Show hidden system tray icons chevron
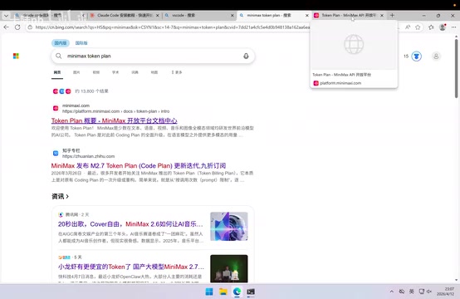This screenshot has width=460, height=299. [x=391, y=292]
